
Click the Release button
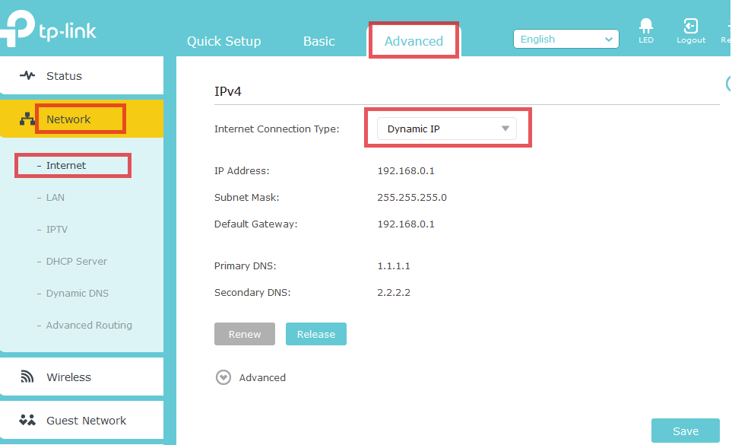tap(315, 333)
